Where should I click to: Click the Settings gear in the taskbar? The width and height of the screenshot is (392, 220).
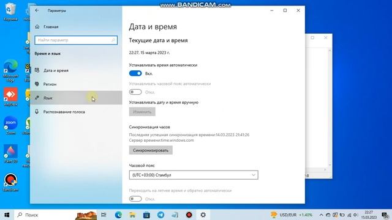[203, 215]
